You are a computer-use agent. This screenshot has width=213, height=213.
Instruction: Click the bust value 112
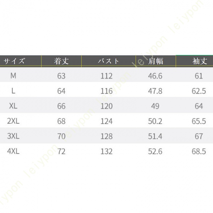(x=106, y=76)
